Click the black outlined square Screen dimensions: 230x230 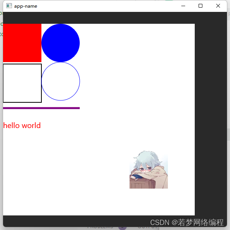coord(22,83)
